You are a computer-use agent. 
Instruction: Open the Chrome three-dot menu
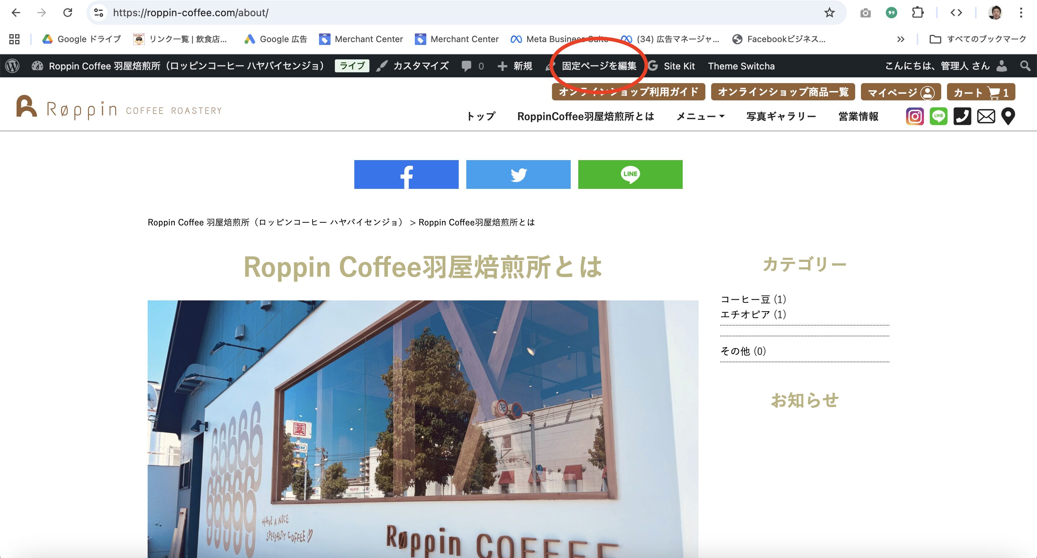tap(1021, 13)
